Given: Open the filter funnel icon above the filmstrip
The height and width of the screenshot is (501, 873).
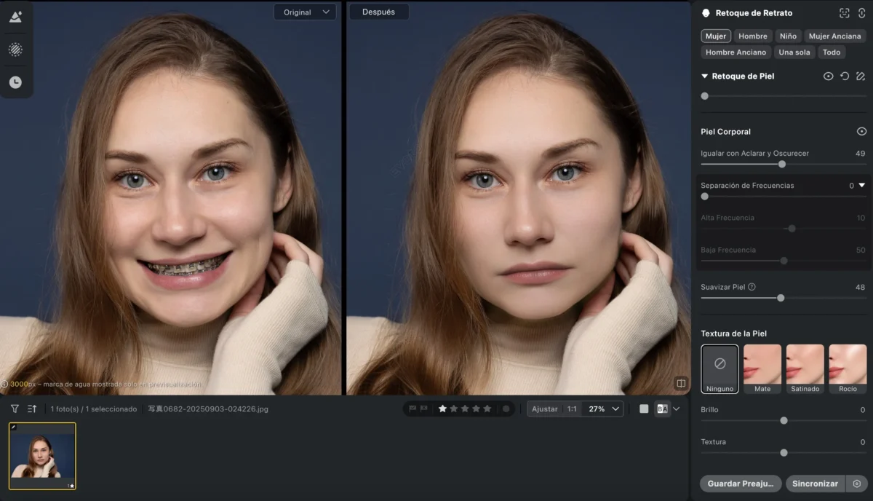Looking at the screenshot, I should tap(15, 409).
